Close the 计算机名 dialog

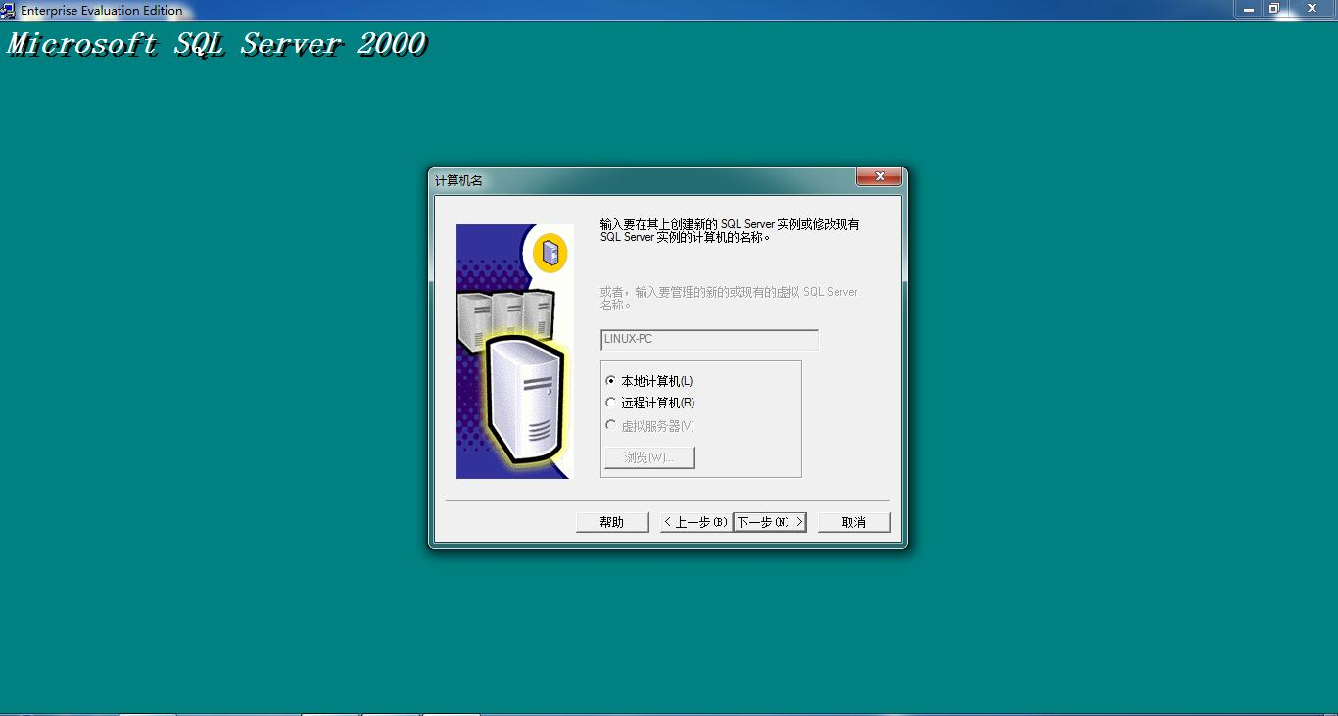pos(879,177)
